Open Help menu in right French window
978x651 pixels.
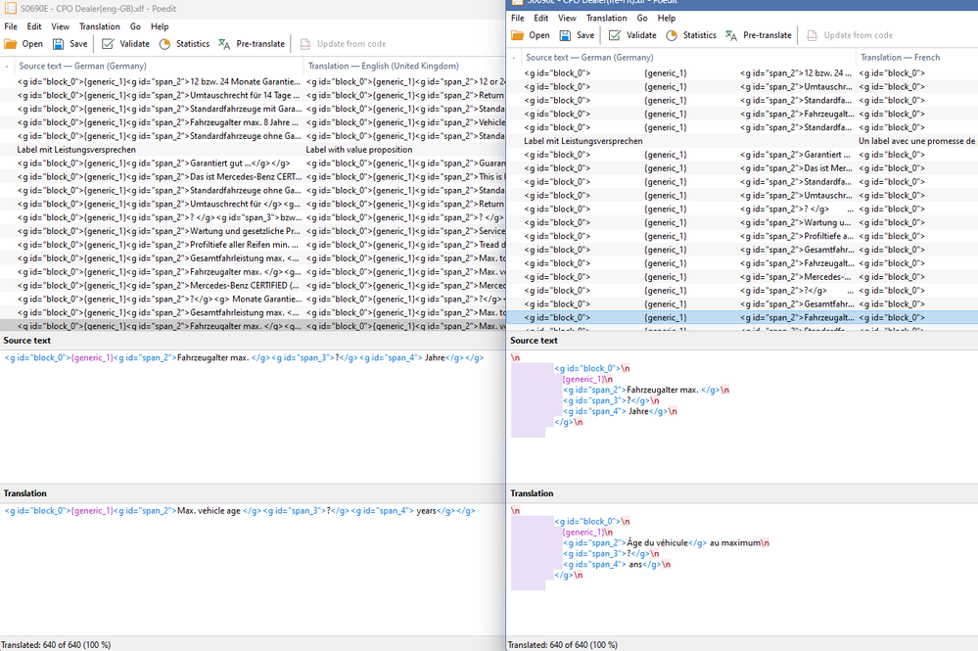[x=667, y=18]
